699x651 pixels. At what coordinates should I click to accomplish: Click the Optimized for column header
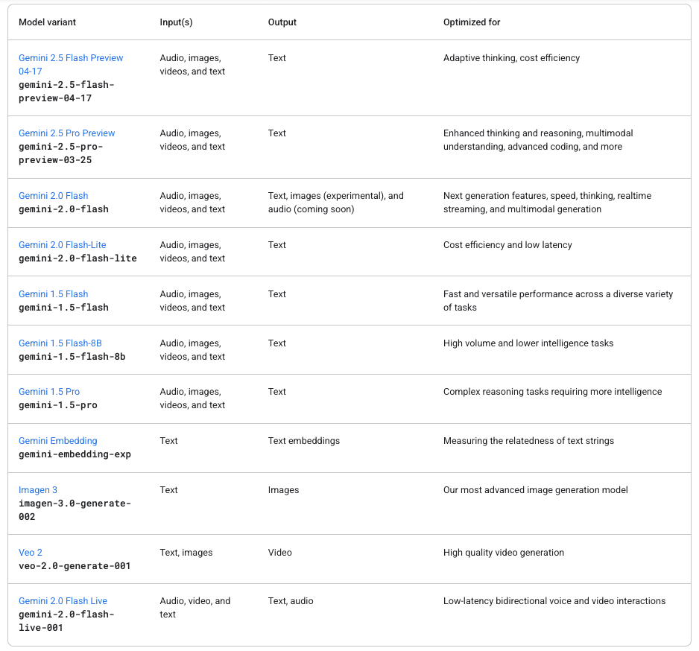(x=472, y=22)
